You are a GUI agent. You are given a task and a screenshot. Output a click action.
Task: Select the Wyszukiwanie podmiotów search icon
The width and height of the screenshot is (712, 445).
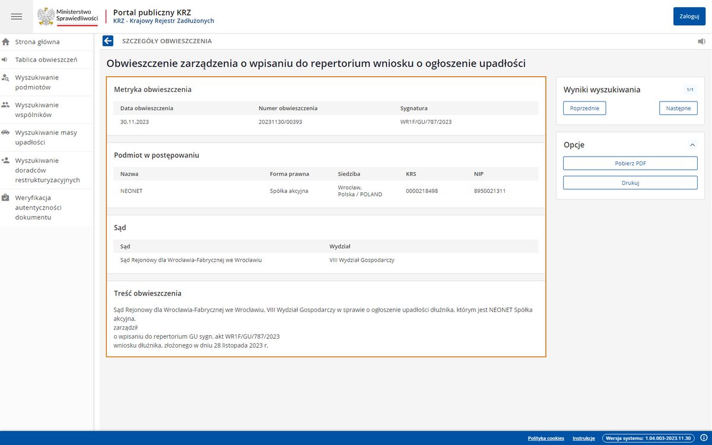pos(7,78)
